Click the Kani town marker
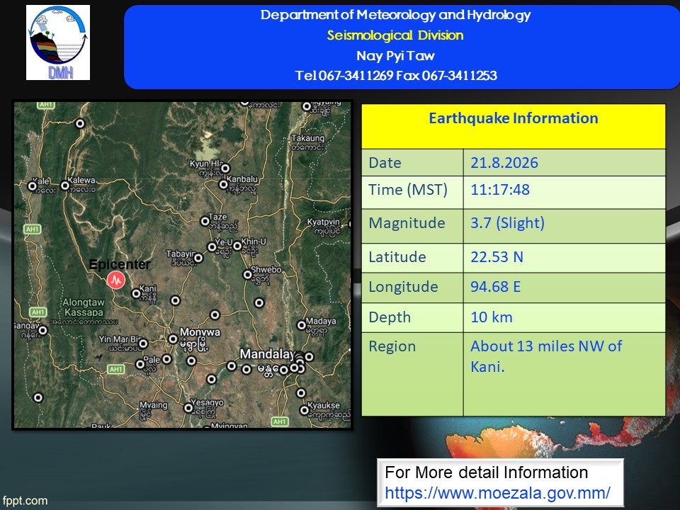Viewport: 680px width, 510px height. point(136,293)
